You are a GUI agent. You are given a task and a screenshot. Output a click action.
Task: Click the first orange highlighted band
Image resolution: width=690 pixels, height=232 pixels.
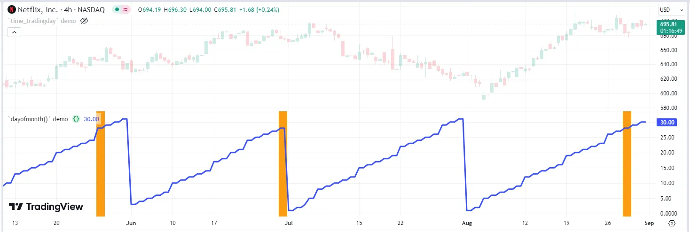click(x=101, y=164)
